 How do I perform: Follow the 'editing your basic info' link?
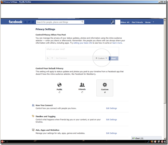point(83,43)
